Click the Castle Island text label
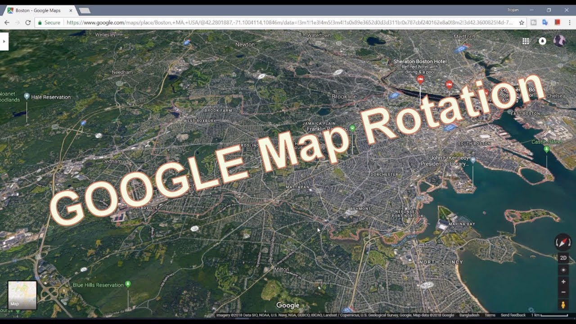Viewport: 576px width, 324px height. (x=547, y=142)
